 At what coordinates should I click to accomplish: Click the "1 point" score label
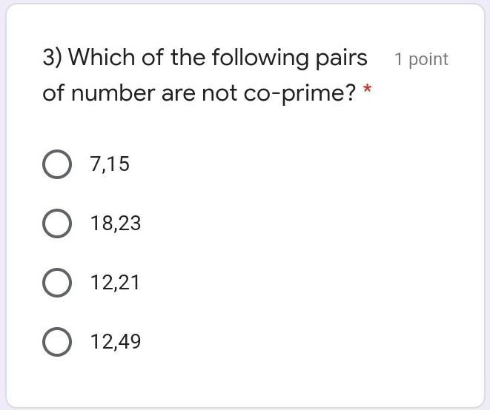pos(421,60)
